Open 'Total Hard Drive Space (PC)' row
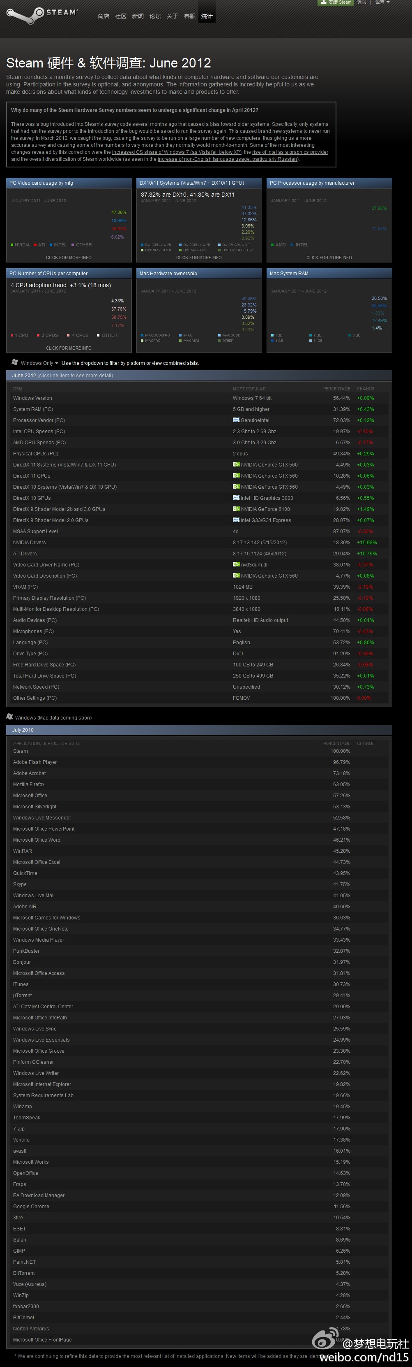 point(199,676)
